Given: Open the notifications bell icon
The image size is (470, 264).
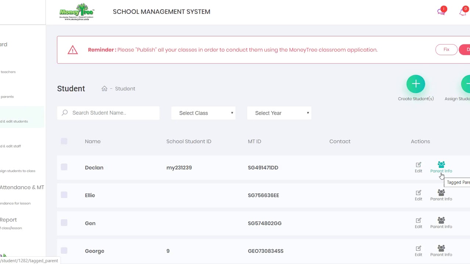Looking at the screenshot, I should click(463, 11).
